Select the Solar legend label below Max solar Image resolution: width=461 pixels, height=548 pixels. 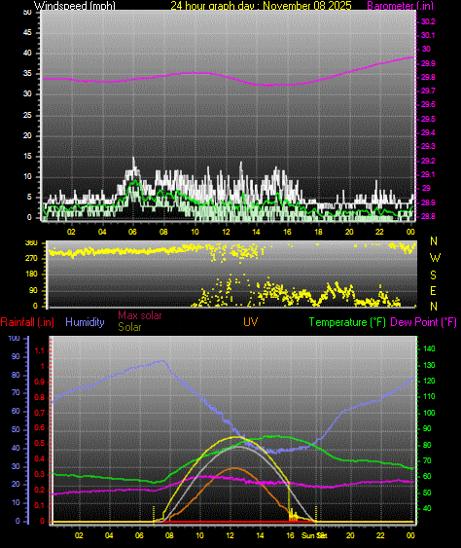click(x=129, y=327)
